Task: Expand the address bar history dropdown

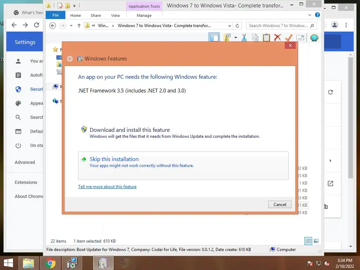Action: 229,26
